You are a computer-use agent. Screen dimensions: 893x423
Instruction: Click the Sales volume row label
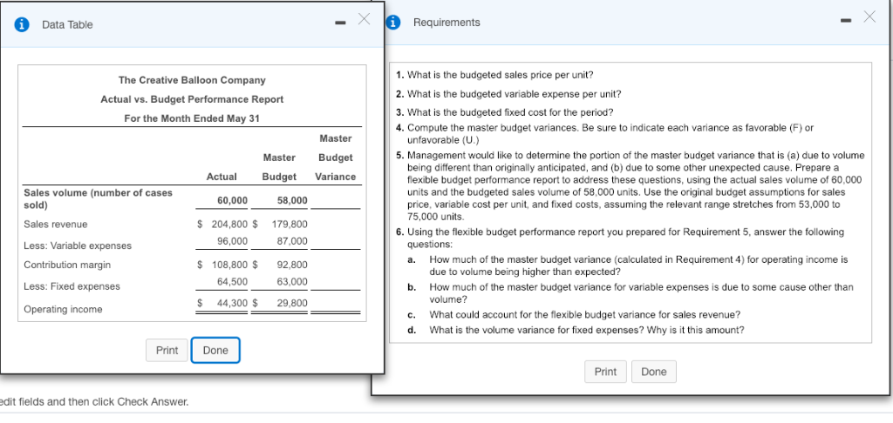click(98, 198)
